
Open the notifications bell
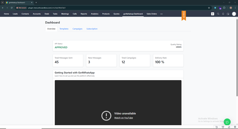point(223,14)
